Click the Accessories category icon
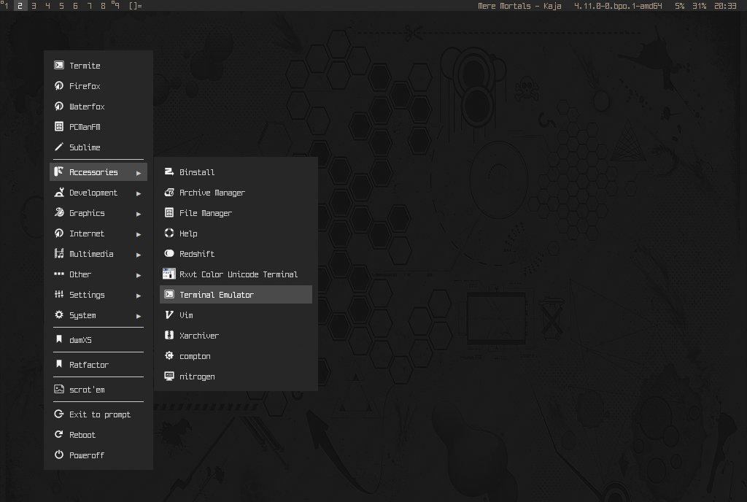The height and width of the screenshot is (502, 747). (x=59, y=172)
